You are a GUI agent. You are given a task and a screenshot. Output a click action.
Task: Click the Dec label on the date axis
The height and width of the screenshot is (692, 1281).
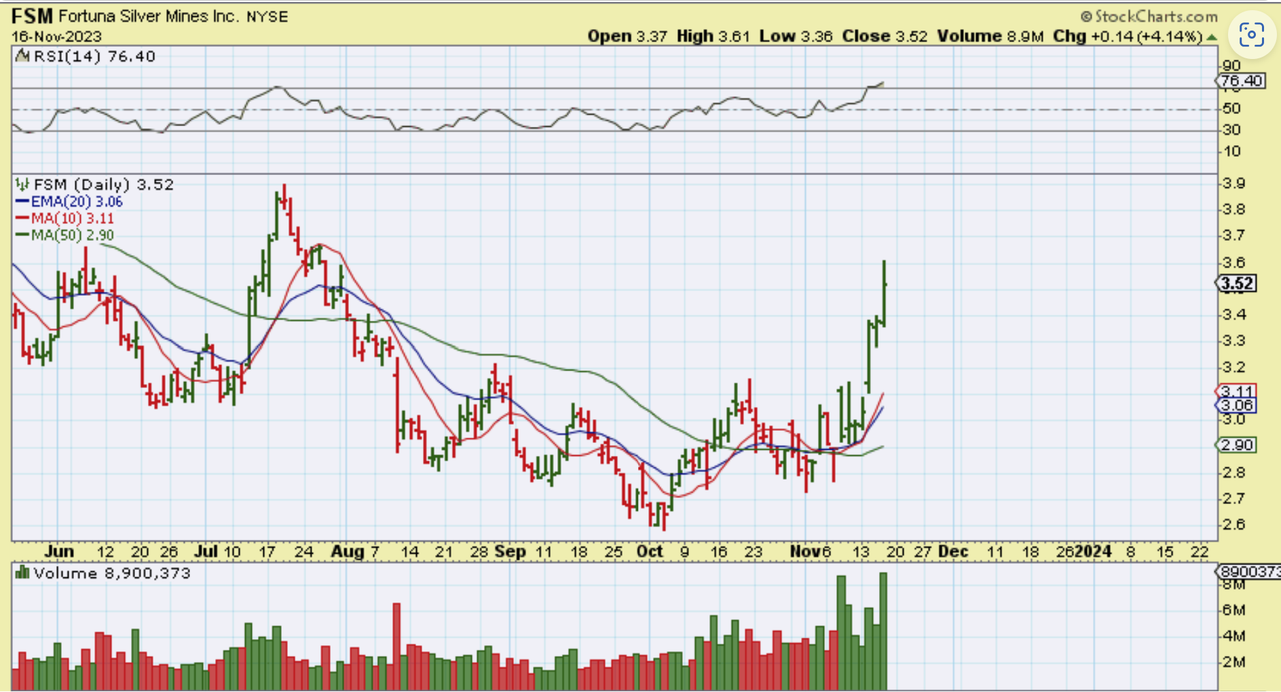tap(953, 552)
